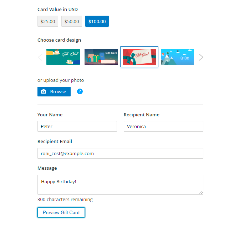This screenshot has width=244, height=227.
Task: Select the red ribbon gift card design
Action: point(139,57)
